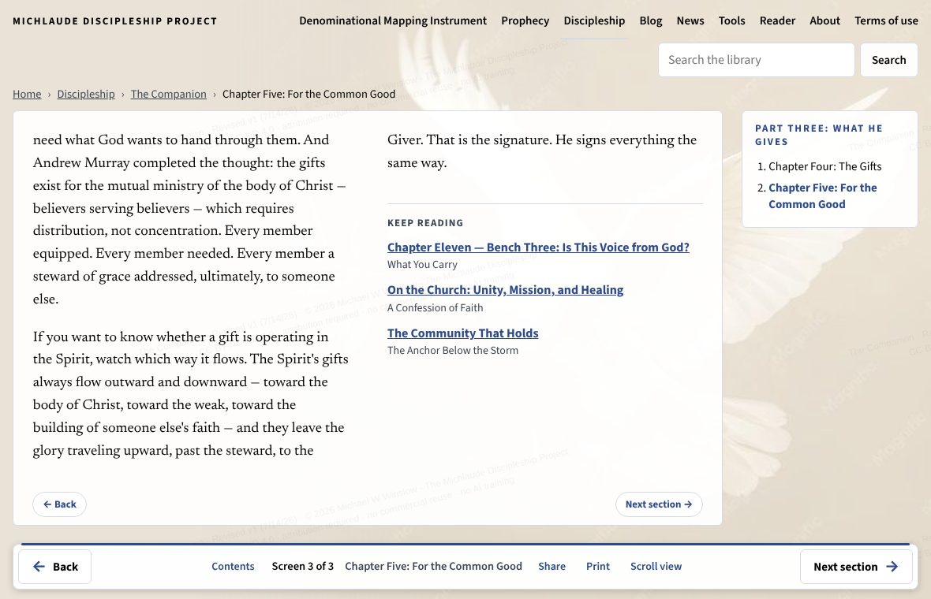931x599 pixels.
Task: Click the 'KEEP READING' heading
Action: pos(425,223)
